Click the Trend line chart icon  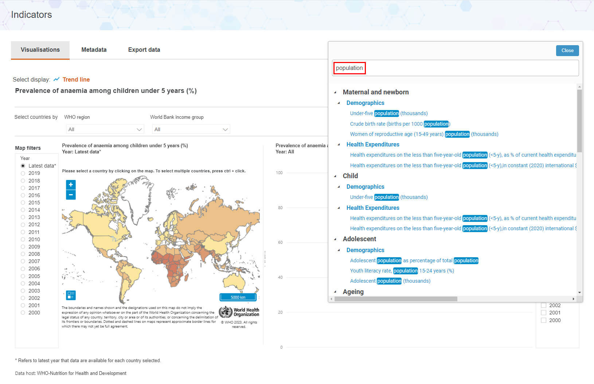click(x=56, y=79)
